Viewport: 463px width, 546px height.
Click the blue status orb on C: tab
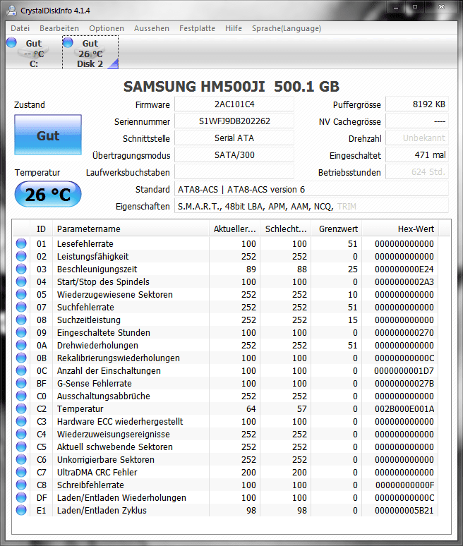pos(11,42)
